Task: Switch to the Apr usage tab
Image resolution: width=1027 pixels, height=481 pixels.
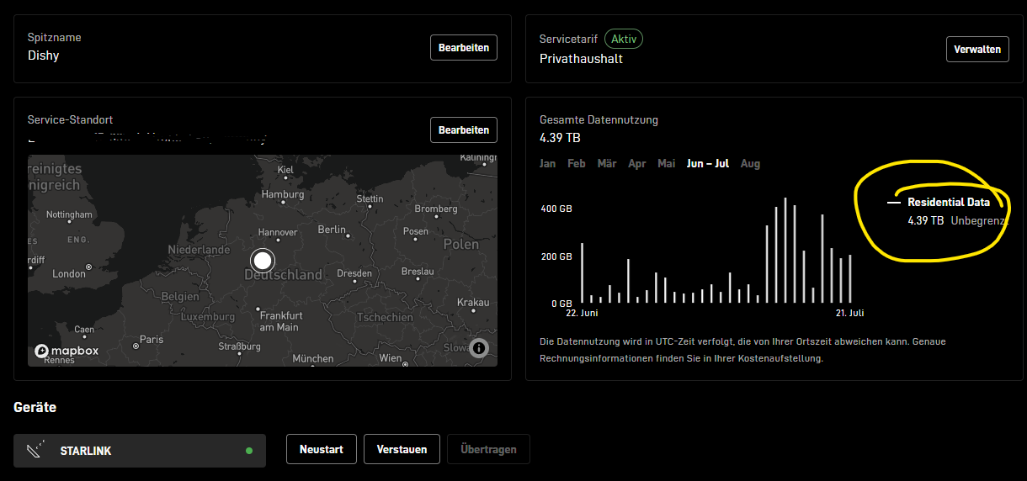Action: [x=637, y=164]
